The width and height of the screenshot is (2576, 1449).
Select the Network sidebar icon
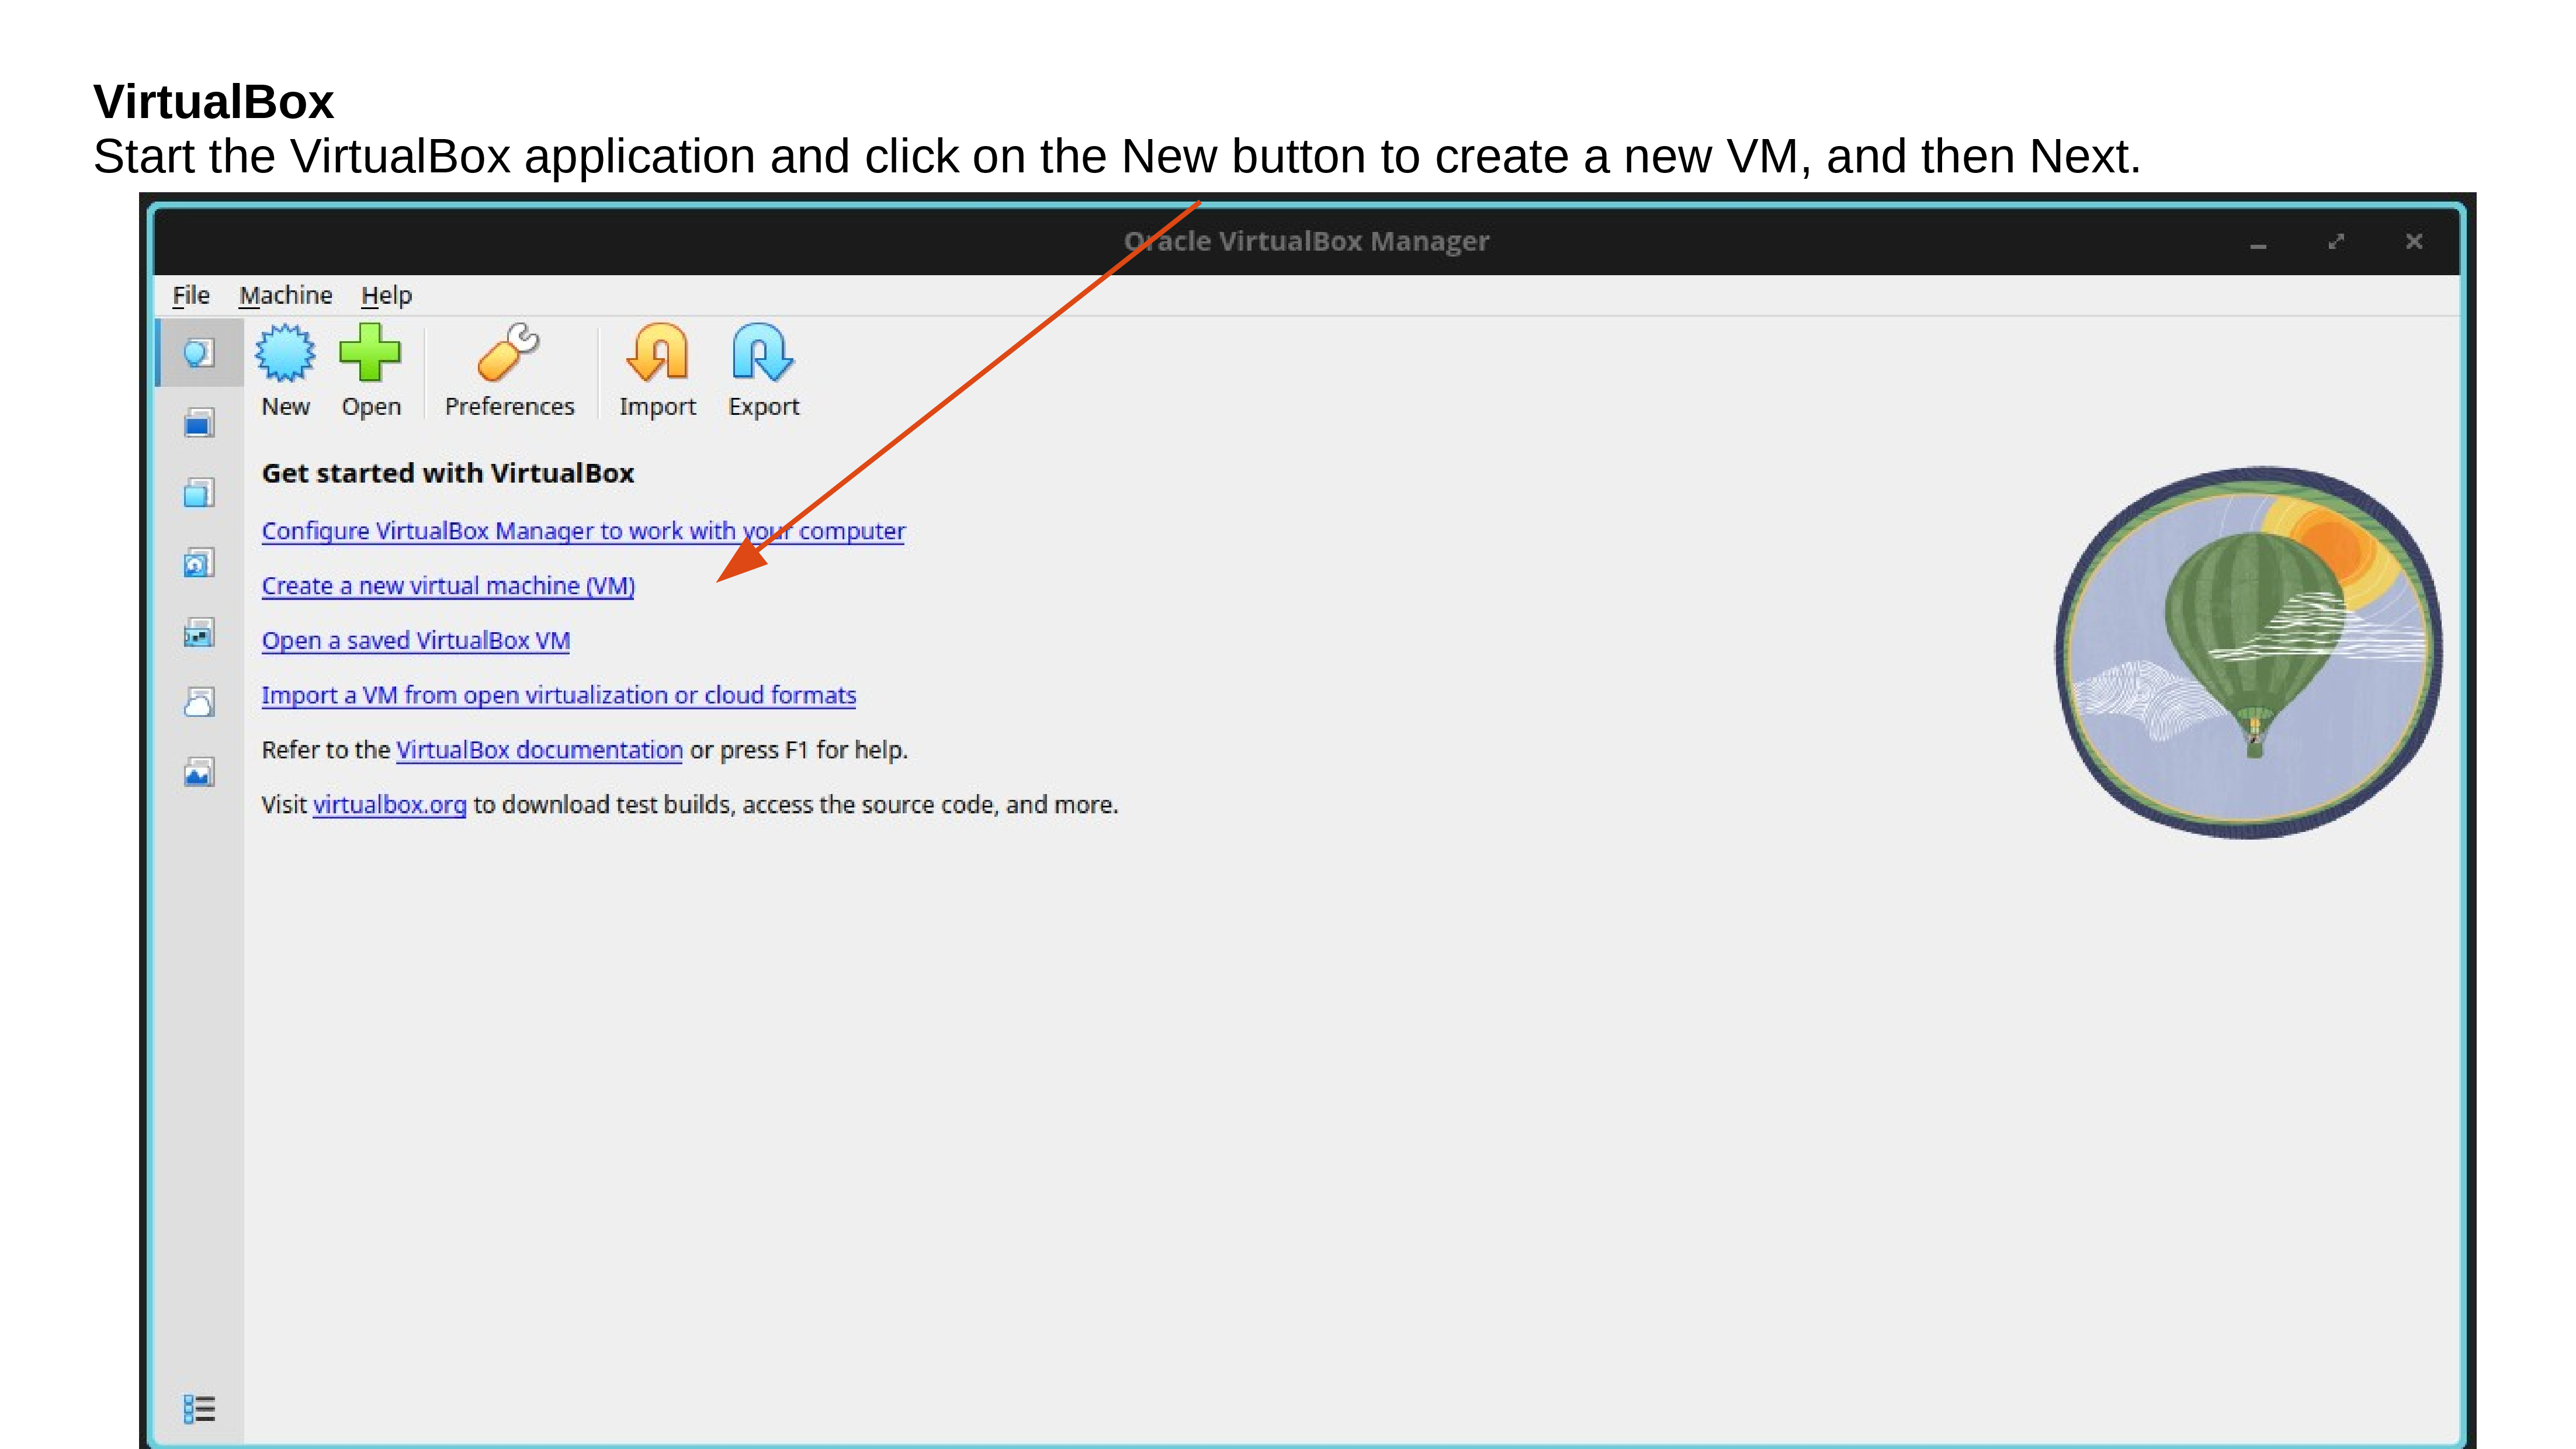pyautogui.click(x=199, y=633)
